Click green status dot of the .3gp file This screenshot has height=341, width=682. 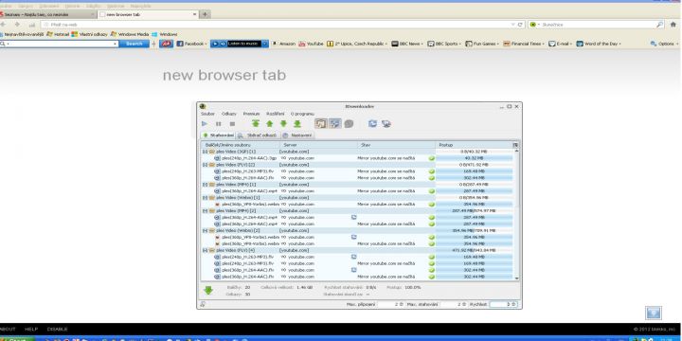[x=432, y=158]
